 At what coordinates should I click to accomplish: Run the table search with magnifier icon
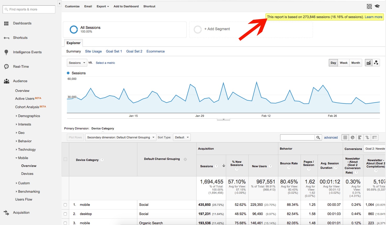click(318, 137)
